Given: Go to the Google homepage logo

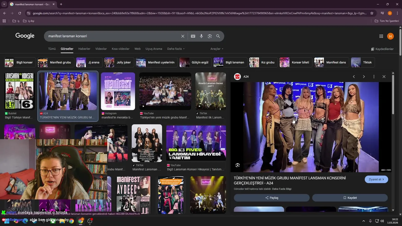Looking at the screenshot, I should [x=25, y=36].
